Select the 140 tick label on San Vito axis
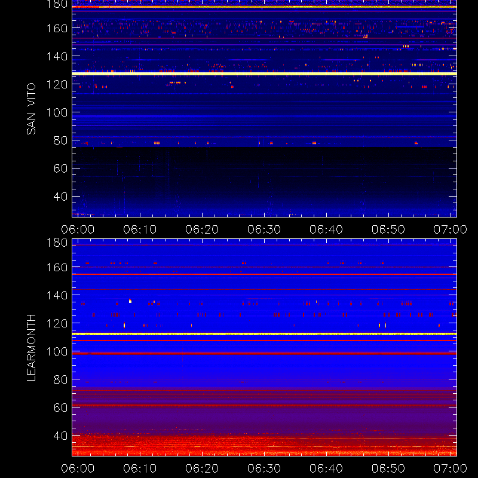 pos(57,56)
